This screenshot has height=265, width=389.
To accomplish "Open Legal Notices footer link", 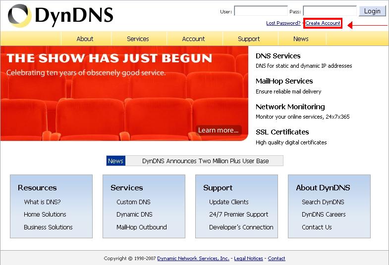I will (248, 258).
